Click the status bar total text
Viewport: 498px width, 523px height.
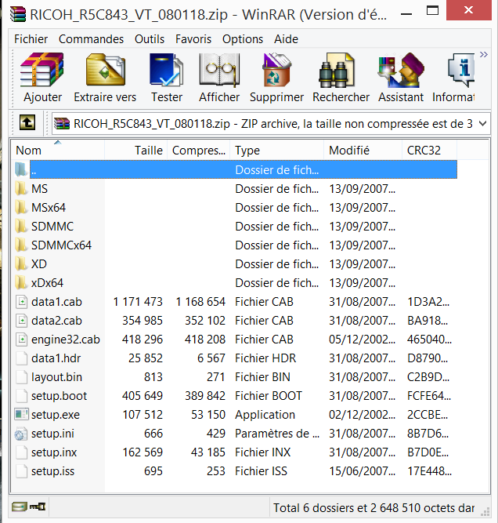[373, 507]
